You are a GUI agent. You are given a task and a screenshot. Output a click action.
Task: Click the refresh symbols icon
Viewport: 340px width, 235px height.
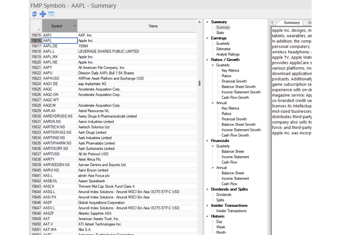(x=34, y=14)
